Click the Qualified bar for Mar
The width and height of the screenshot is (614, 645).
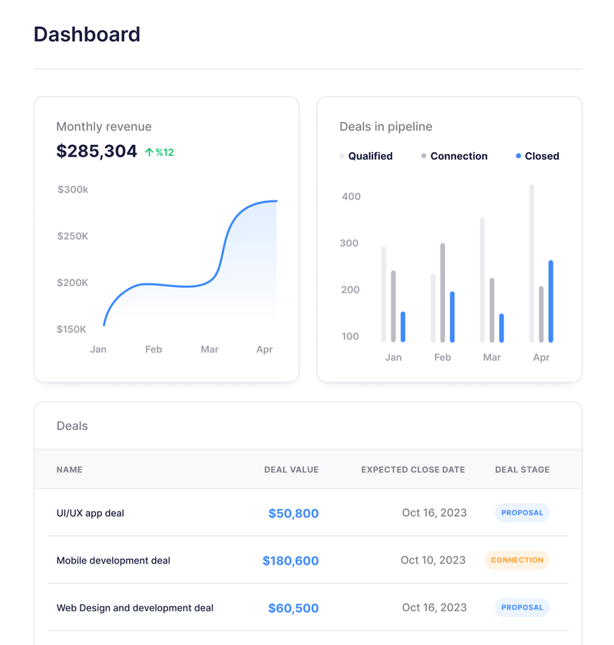(x=482, y=280)
